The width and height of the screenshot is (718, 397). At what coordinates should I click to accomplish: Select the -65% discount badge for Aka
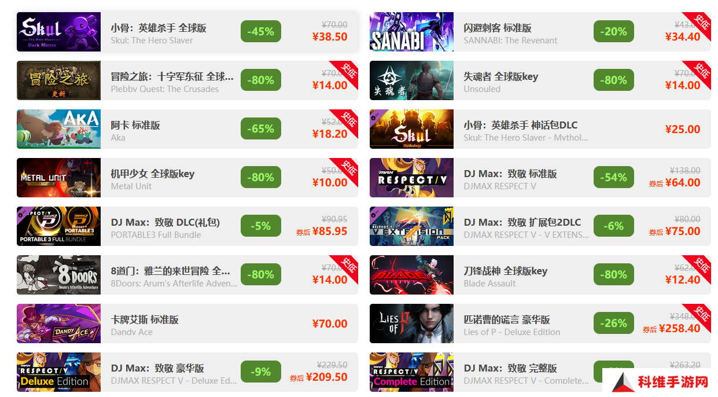[261, 129]
